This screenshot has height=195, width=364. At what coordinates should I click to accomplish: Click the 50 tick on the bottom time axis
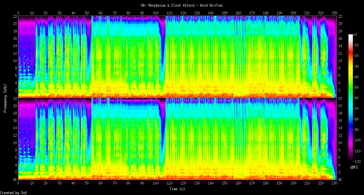(87, 184)
